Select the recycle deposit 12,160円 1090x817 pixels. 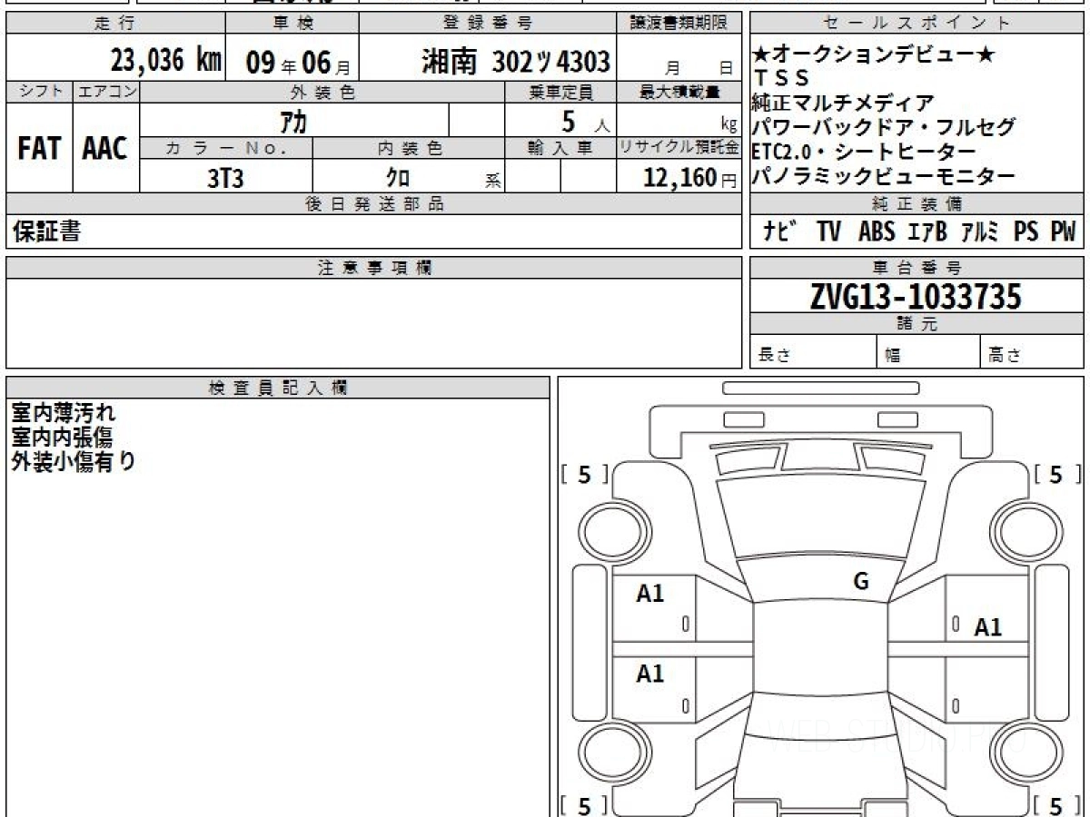(x=690, y=178)
